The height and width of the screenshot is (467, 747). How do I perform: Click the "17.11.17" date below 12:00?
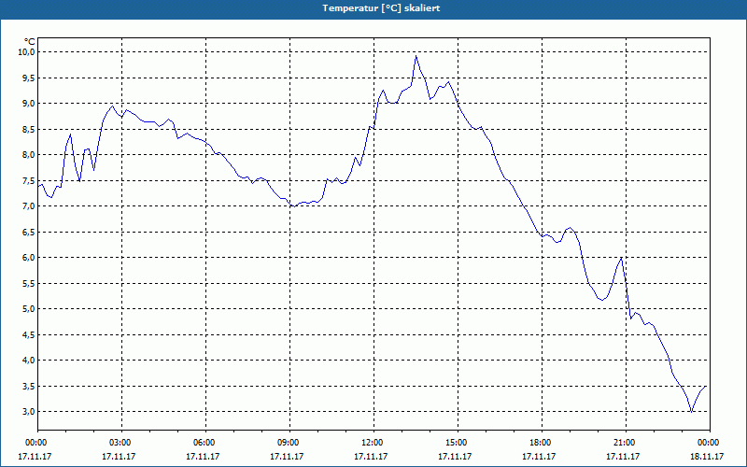click(x=371, y=456)
